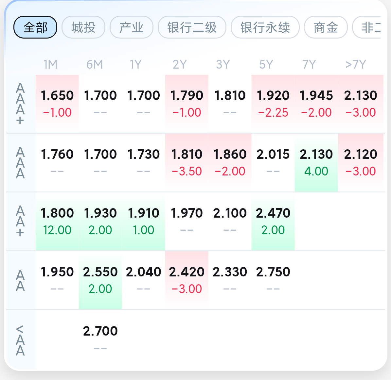391x380 pixels.
Task: Select the <AA 6M cell 2.700
Action: [100, 339]
